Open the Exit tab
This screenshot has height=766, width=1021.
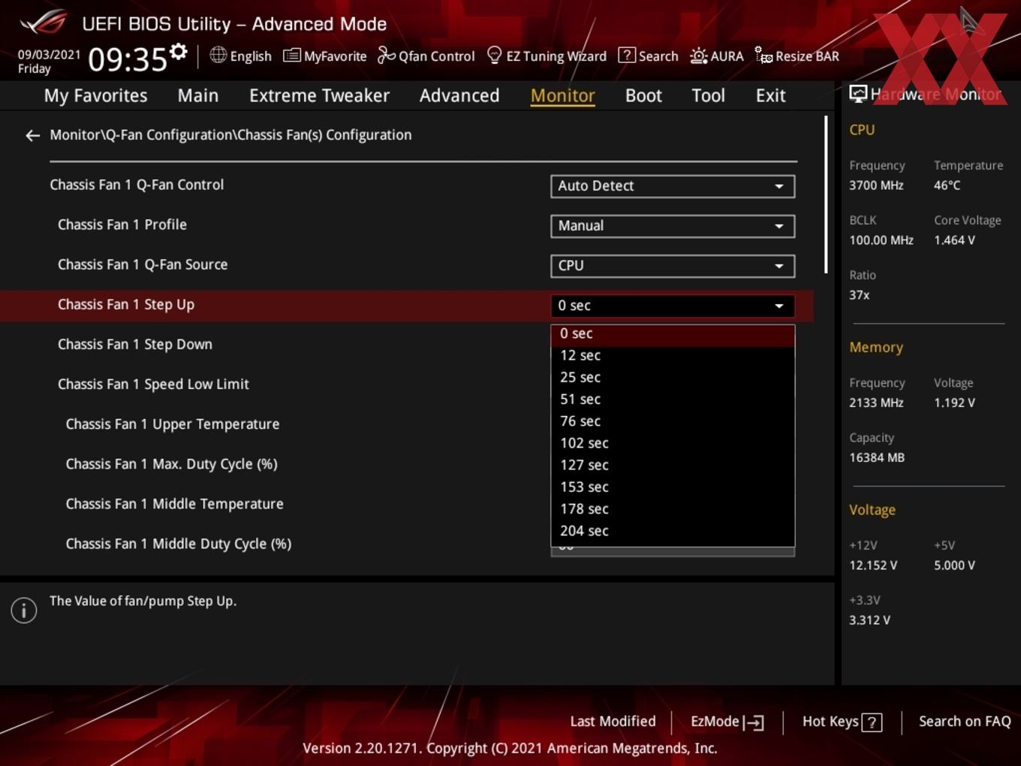pos(770,95)
